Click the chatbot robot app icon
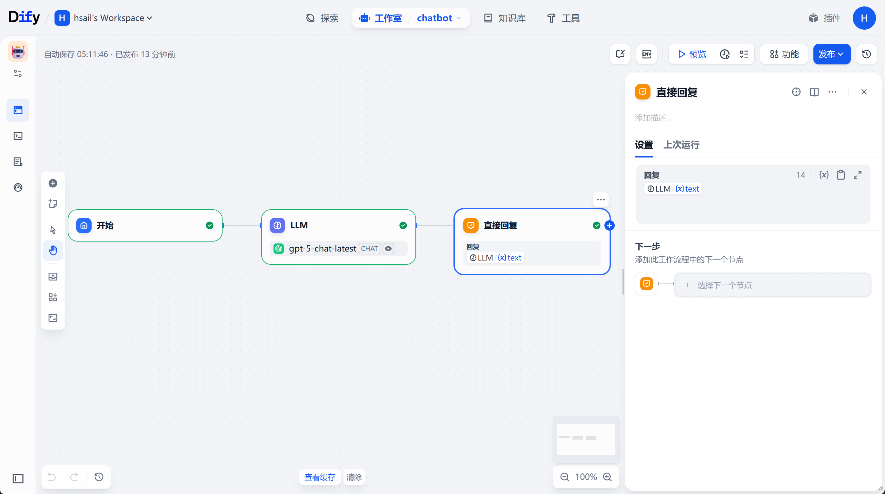 pyautogui.click(x=18, y=52)
